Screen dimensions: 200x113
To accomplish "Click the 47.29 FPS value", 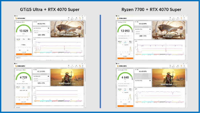I will [x=41, y=71].
